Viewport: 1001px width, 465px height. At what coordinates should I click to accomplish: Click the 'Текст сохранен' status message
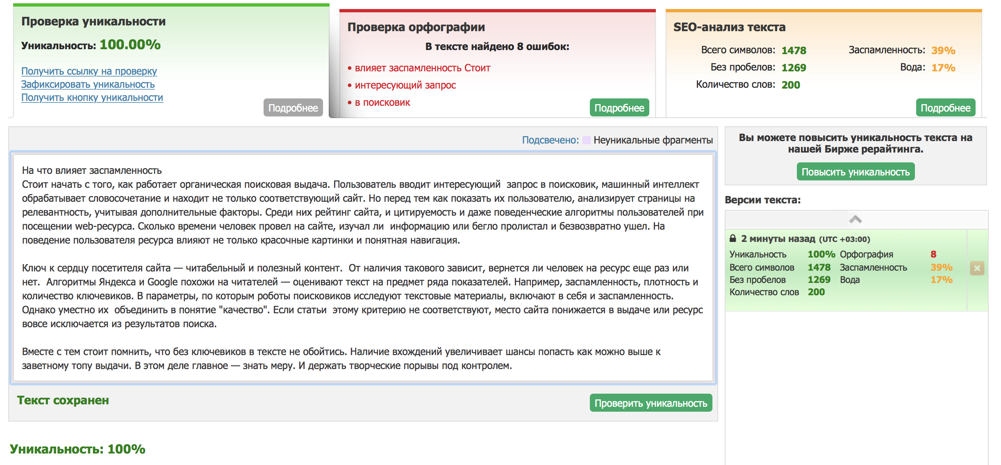click(63, 400)
